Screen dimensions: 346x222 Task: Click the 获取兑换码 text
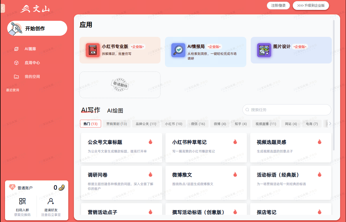[22, 215]
